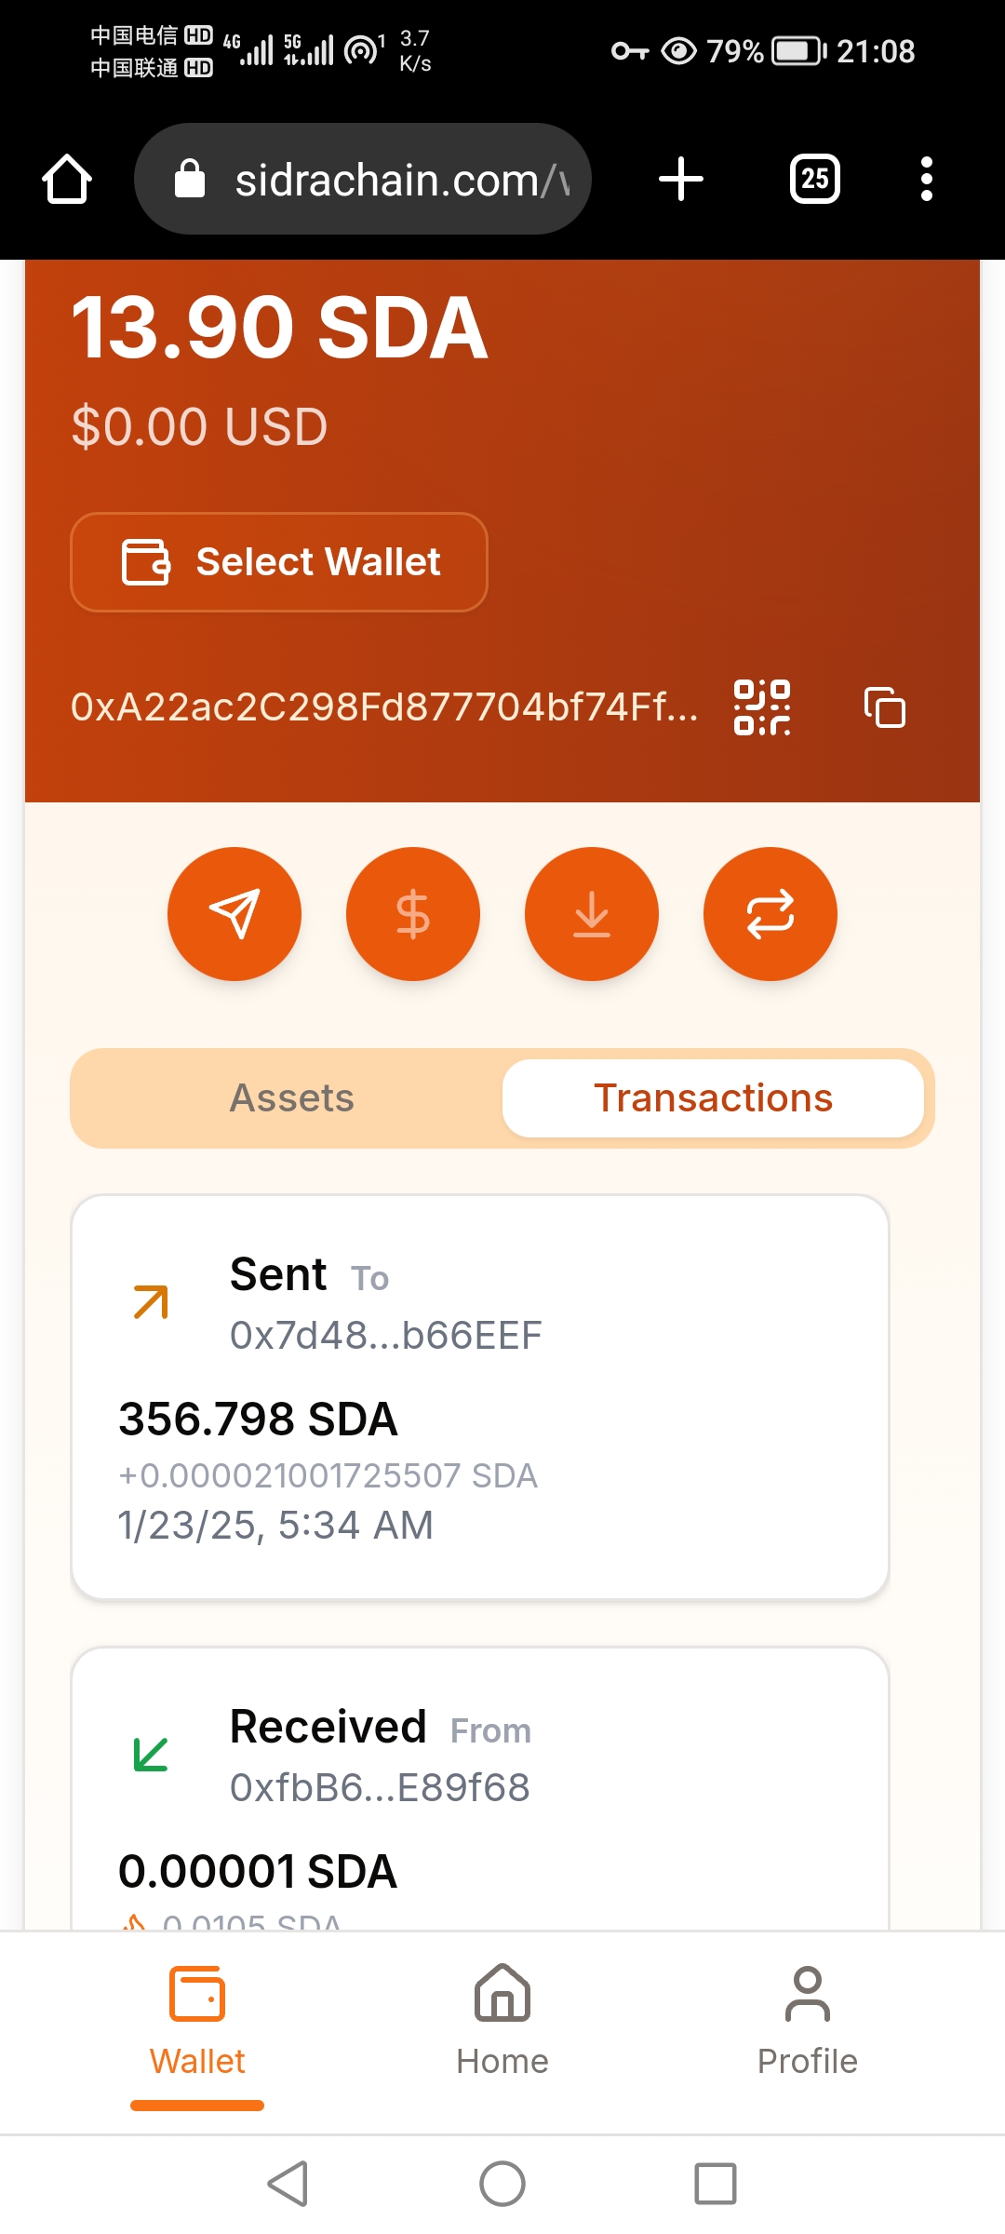Tap the dollar sign action button

pos(413,913)
